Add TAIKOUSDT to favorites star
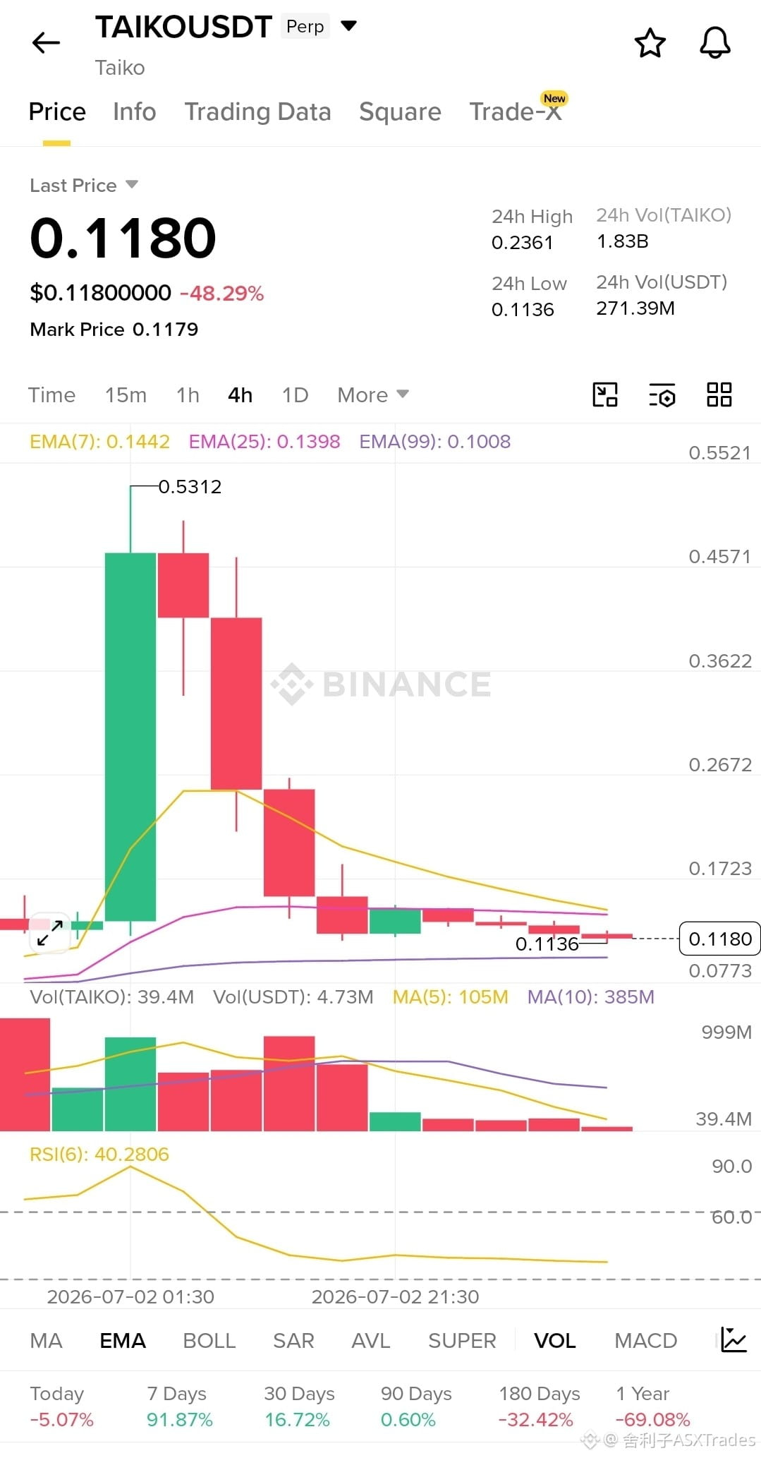The image size is (761, 1458). 650,43
